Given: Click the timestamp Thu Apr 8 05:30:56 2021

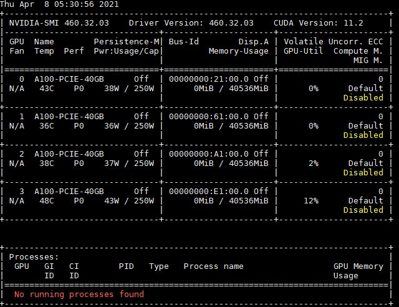Looking at the screenshot, I should pos(59,4).
